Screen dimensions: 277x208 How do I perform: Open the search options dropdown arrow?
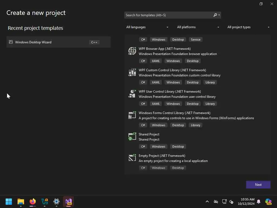219,15
